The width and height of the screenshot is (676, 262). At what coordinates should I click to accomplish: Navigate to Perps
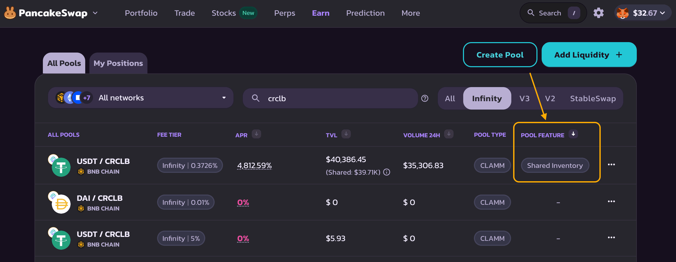(285, 13)
